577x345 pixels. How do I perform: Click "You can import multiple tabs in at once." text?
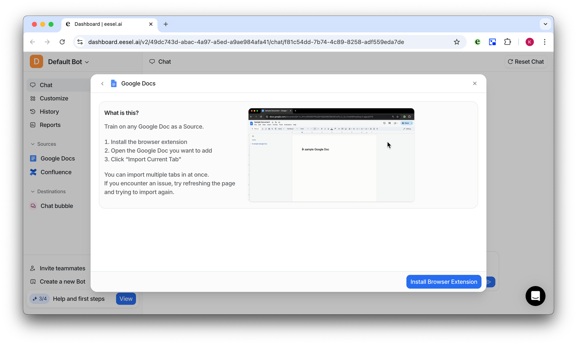click(157, 175)
